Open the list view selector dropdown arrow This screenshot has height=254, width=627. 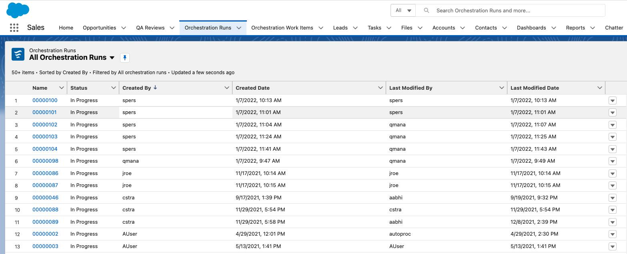(112, 58)
